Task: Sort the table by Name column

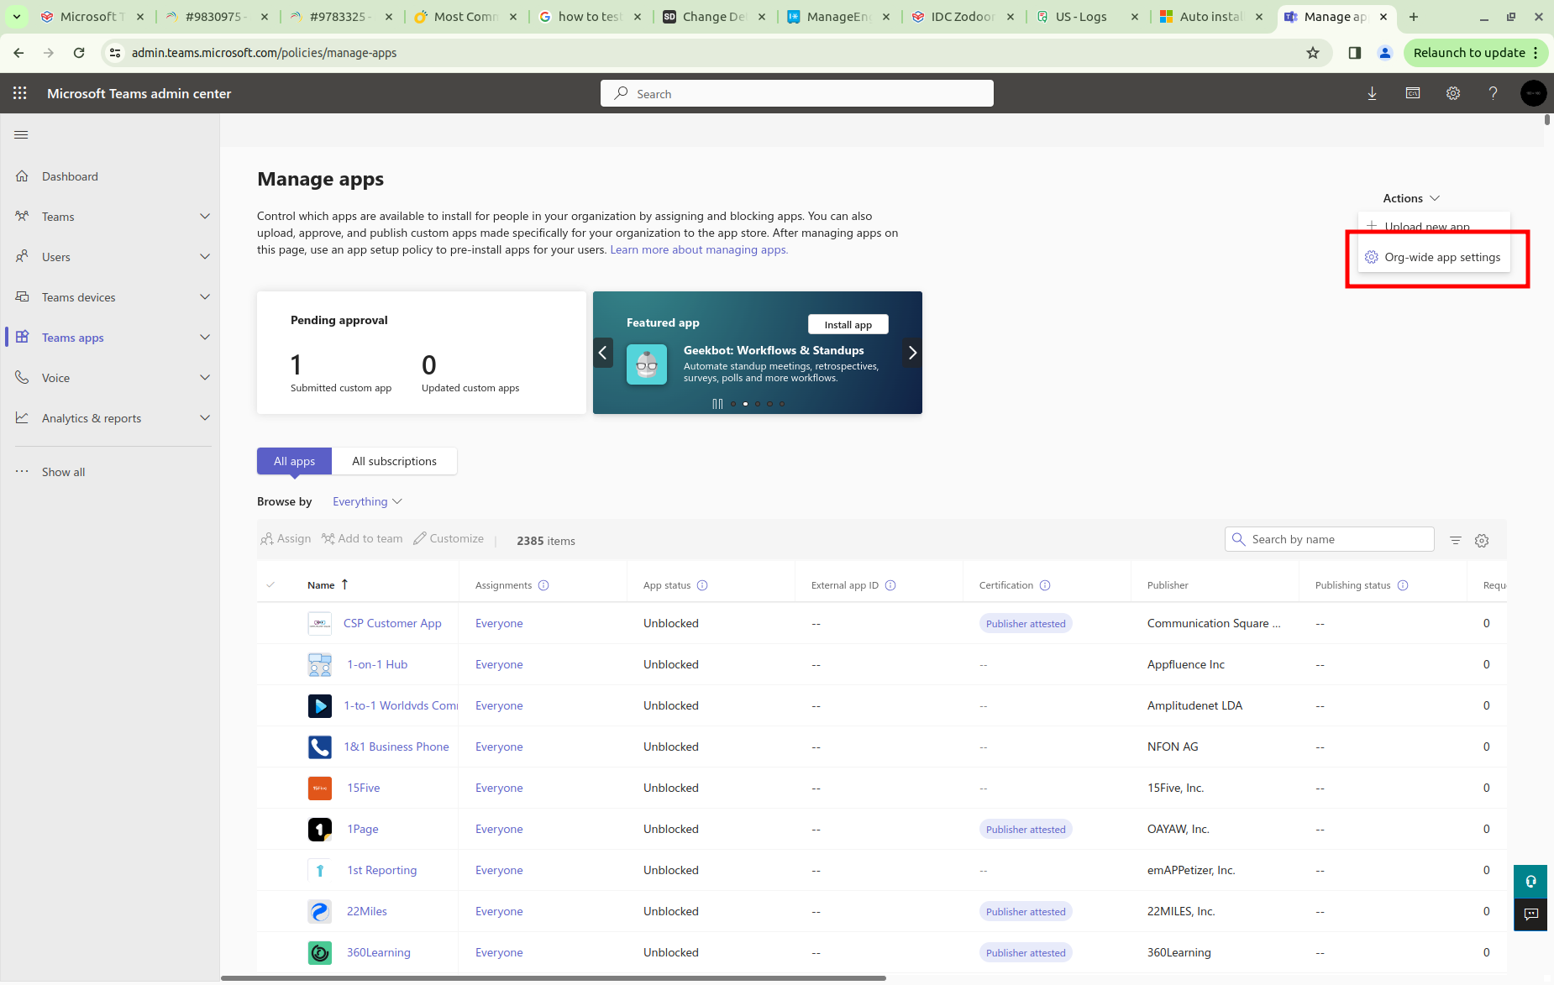Action: (328, 584)
